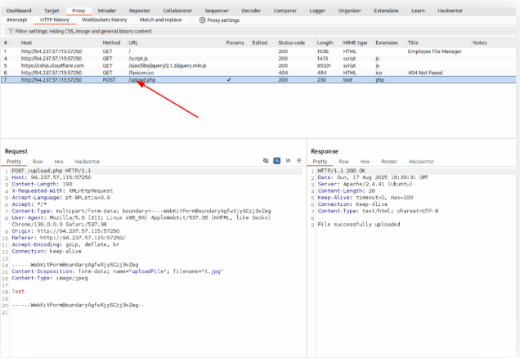Select the GET /script.js history entry

tap(137, 58)
